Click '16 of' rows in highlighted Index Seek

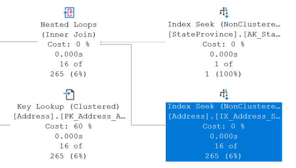226,146
